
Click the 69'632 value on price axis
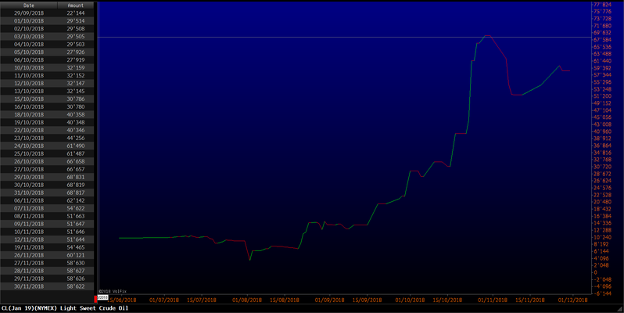pos(603,33)
